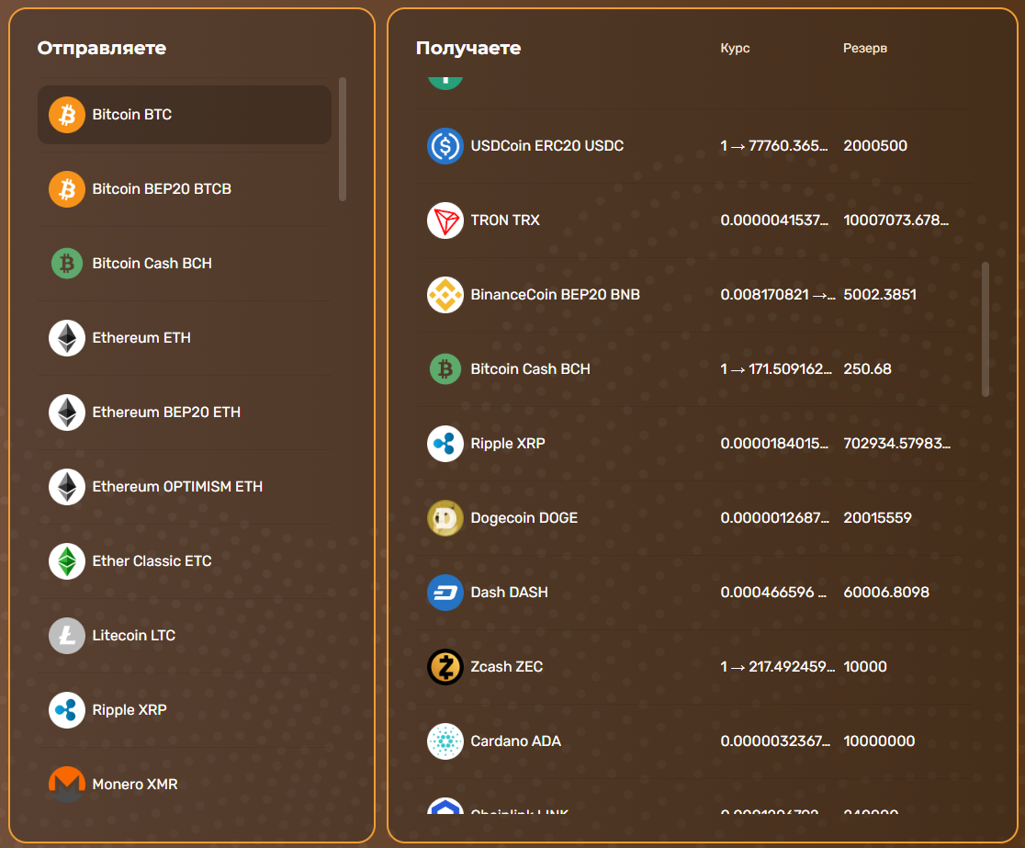Click the Dogecoin DOGE icon
The height and width of the screenshot is (848, 1025).
445,518
